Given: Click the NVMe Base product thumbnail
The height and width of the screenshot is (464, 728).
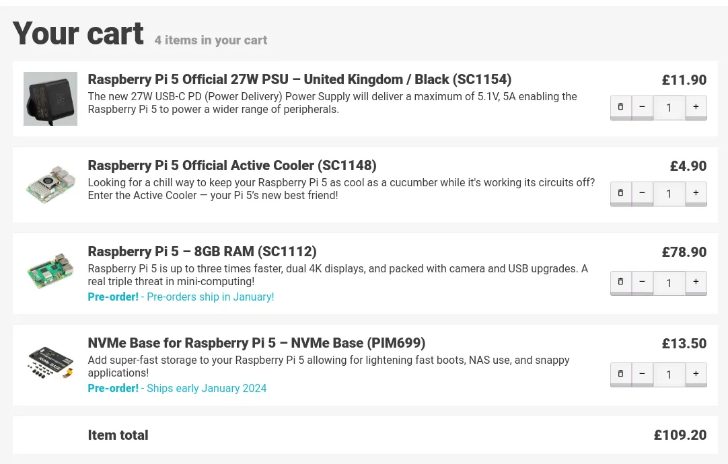Looking at the screenshot, I should (50, 362).
